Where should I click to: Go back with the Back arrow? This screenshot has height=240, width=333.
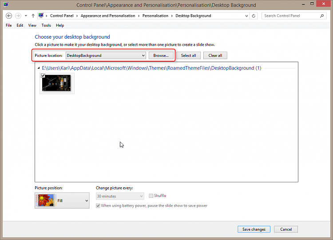[x=9, y=16]
